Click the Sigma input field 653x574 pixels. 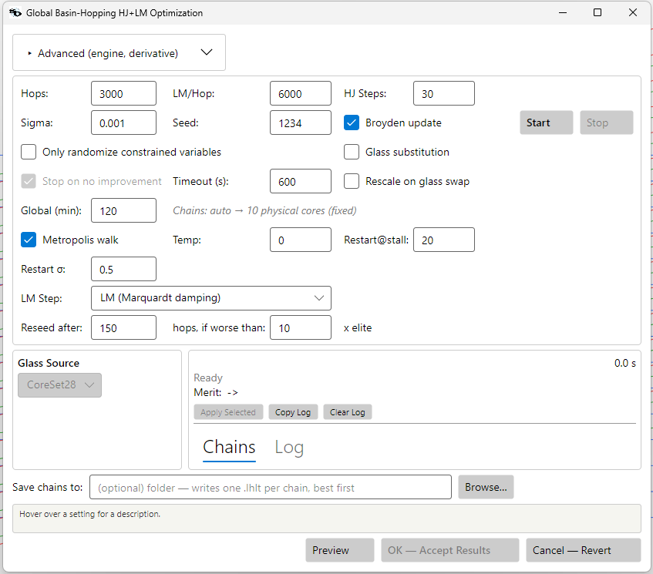(x=123, y=123)
